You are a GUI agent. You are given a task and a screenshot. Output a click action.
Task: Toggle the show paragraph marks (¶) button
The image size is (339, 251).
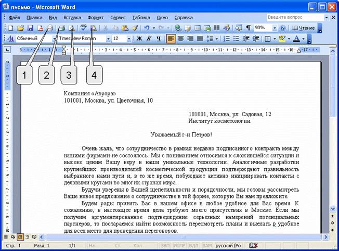[248, 28]
